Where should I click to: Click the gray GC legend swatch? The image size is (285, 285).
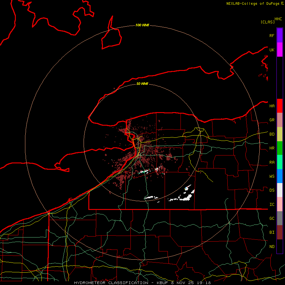280,218
